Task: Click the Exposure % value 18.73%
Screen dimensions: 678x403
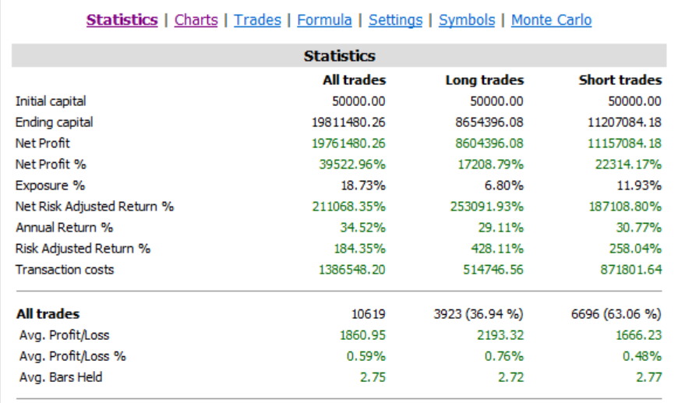Action: (x=365, y=186)
